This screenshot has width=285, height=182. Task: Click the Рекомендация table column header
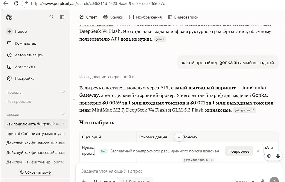[153, 137]
